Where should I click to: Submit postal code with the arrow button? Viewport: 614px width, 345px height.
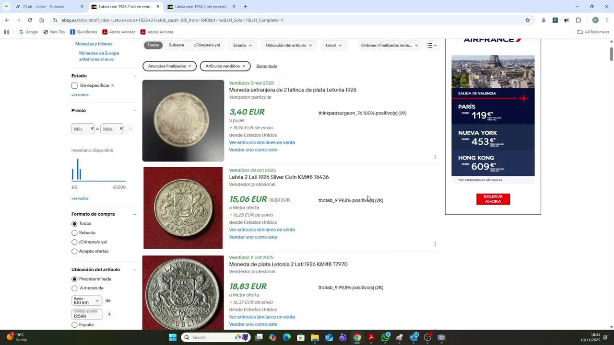click(109, 314)
